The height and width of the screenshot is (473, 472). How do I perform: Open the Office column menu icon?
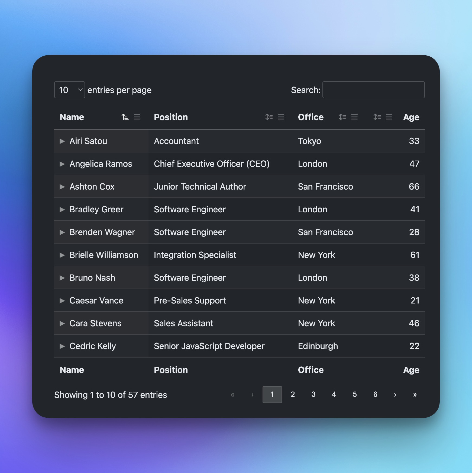(x=354, y=117)
